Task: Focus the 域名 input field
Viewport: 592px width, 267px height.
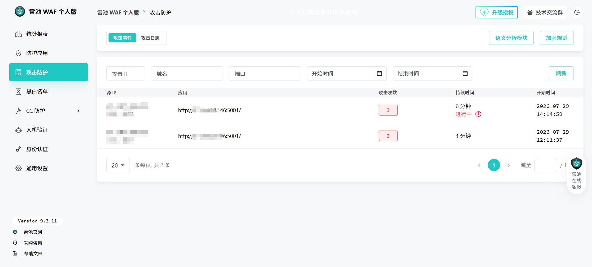Action: coord(187,73)
